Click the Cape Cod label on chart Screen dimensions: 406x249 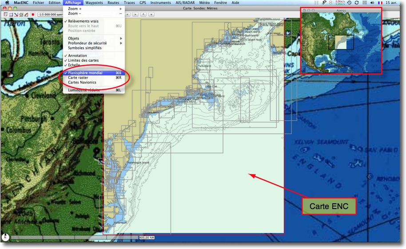[x=211, y=87]
